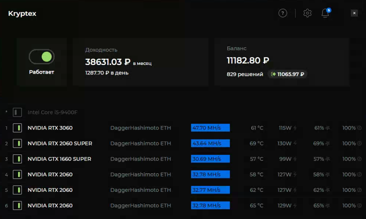Click the power bolt icon next to 115W
This screenshot has width=366, height=219.
[x=295, y=128]
